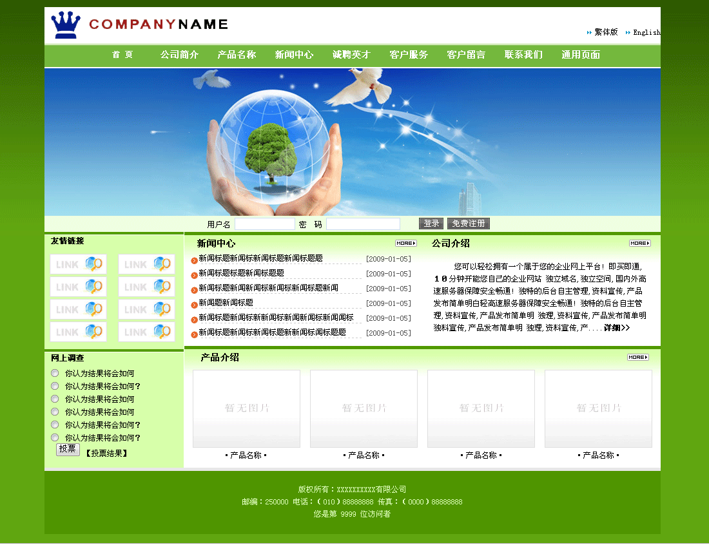Focus the 用户名 username input field
The height and width of the screenshot is (545, 709).
[x=264, y=224]
